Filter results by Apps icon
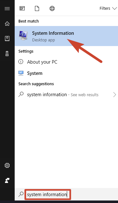The height and width of the screenshot is (203, 118). (x=22, y=8)
